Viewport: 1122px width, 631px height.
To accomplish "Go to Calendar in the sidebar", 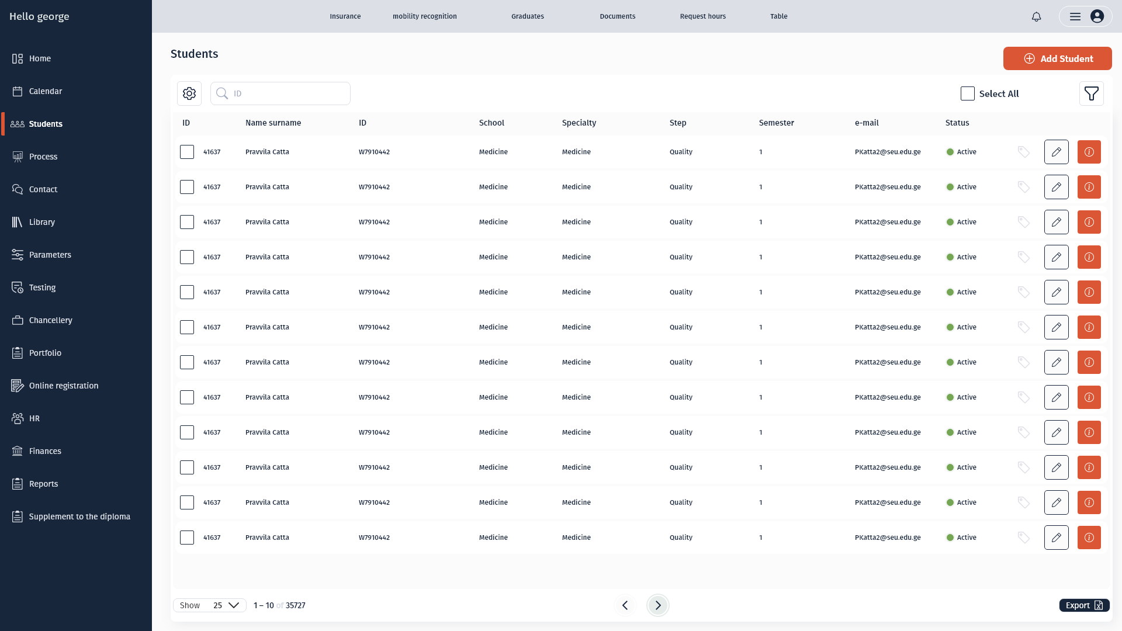I will tap(37, 91).
